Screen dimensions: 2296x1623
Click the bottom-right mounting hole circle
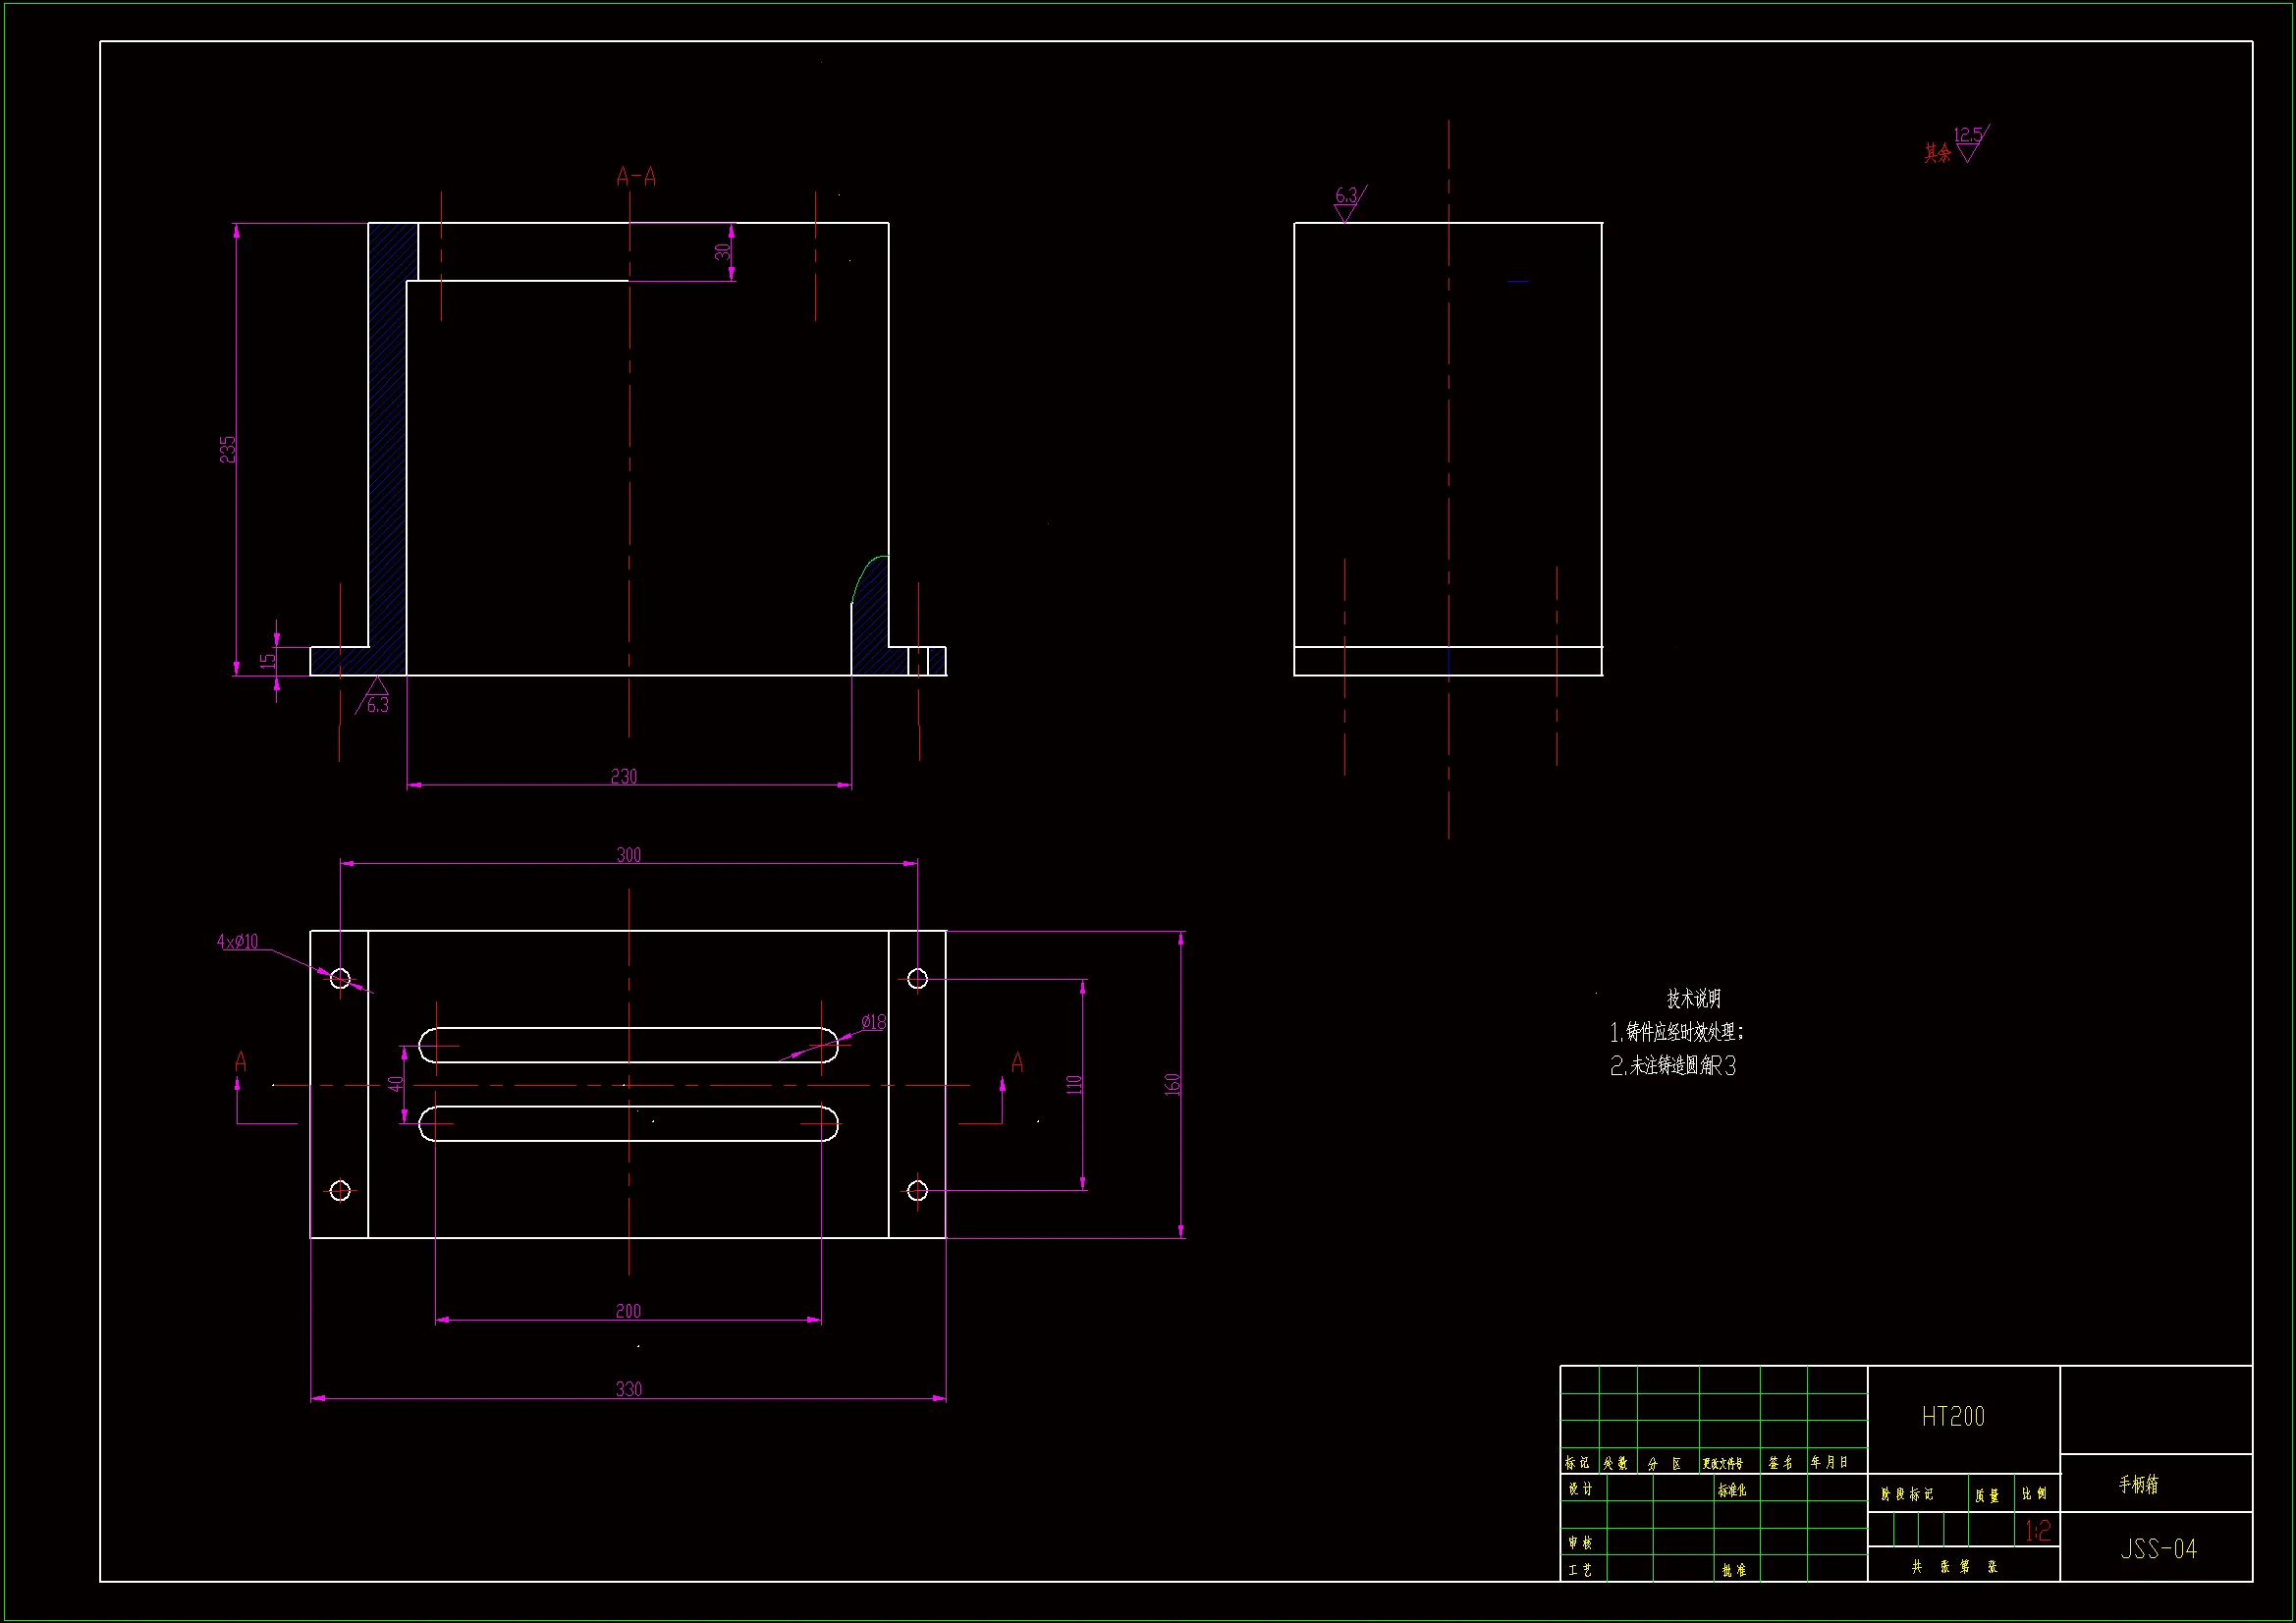click(917, 1190)
